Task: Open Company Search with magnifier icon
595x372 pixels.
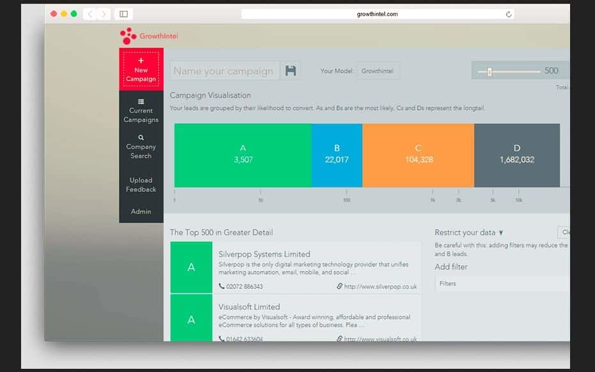Action: pos(141,146)
